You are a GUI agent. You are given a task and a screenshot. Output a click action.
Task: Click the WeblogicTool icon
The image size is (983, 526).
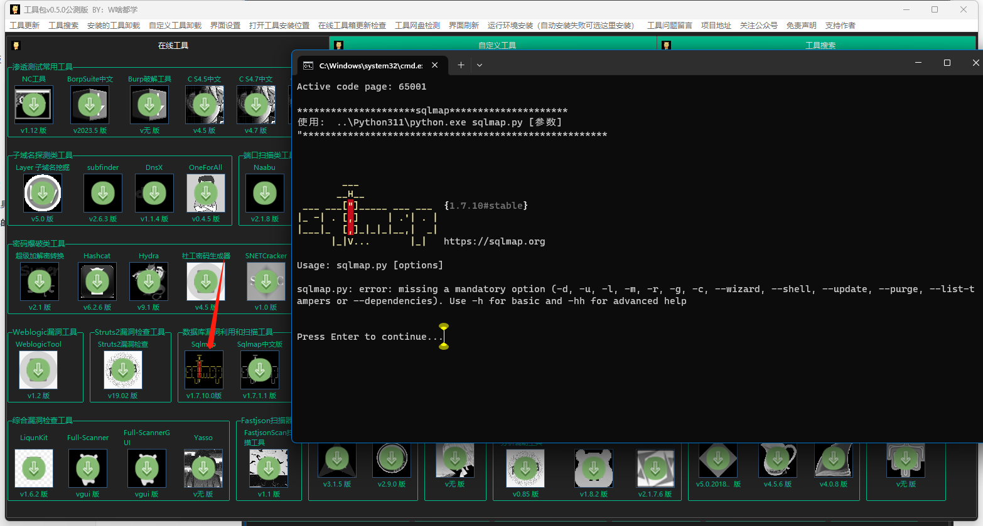pos(38,370)
